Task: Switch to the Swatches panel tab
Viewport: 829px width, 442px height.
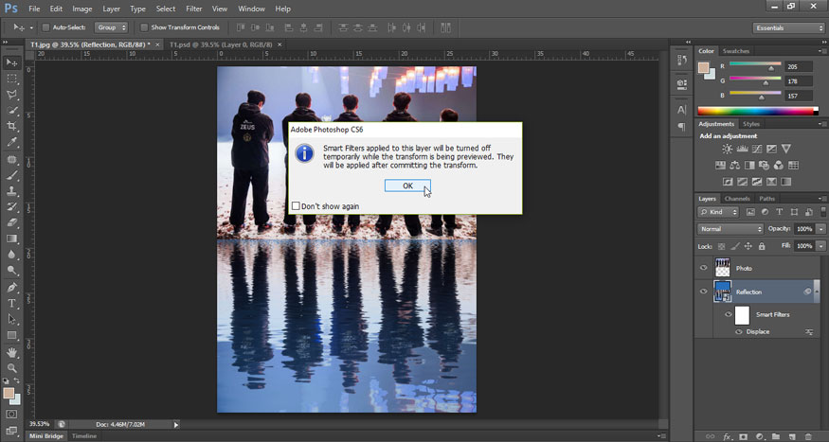Action: tap(735, 51)
